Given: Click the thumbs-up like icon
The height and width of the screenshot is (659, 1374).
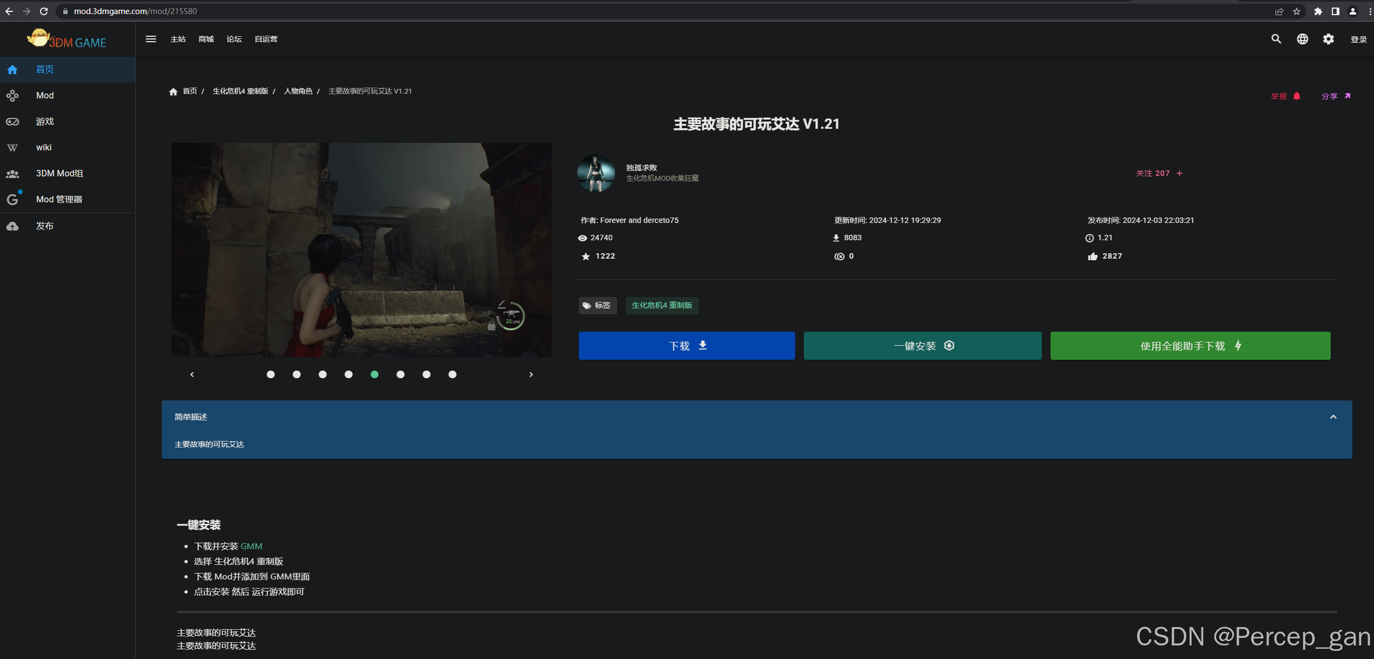Looking at the screenshot, I should (x=1093, y=256).
